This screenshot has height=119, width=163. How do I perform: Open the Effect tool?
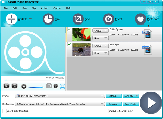click(x=108, y=19)
